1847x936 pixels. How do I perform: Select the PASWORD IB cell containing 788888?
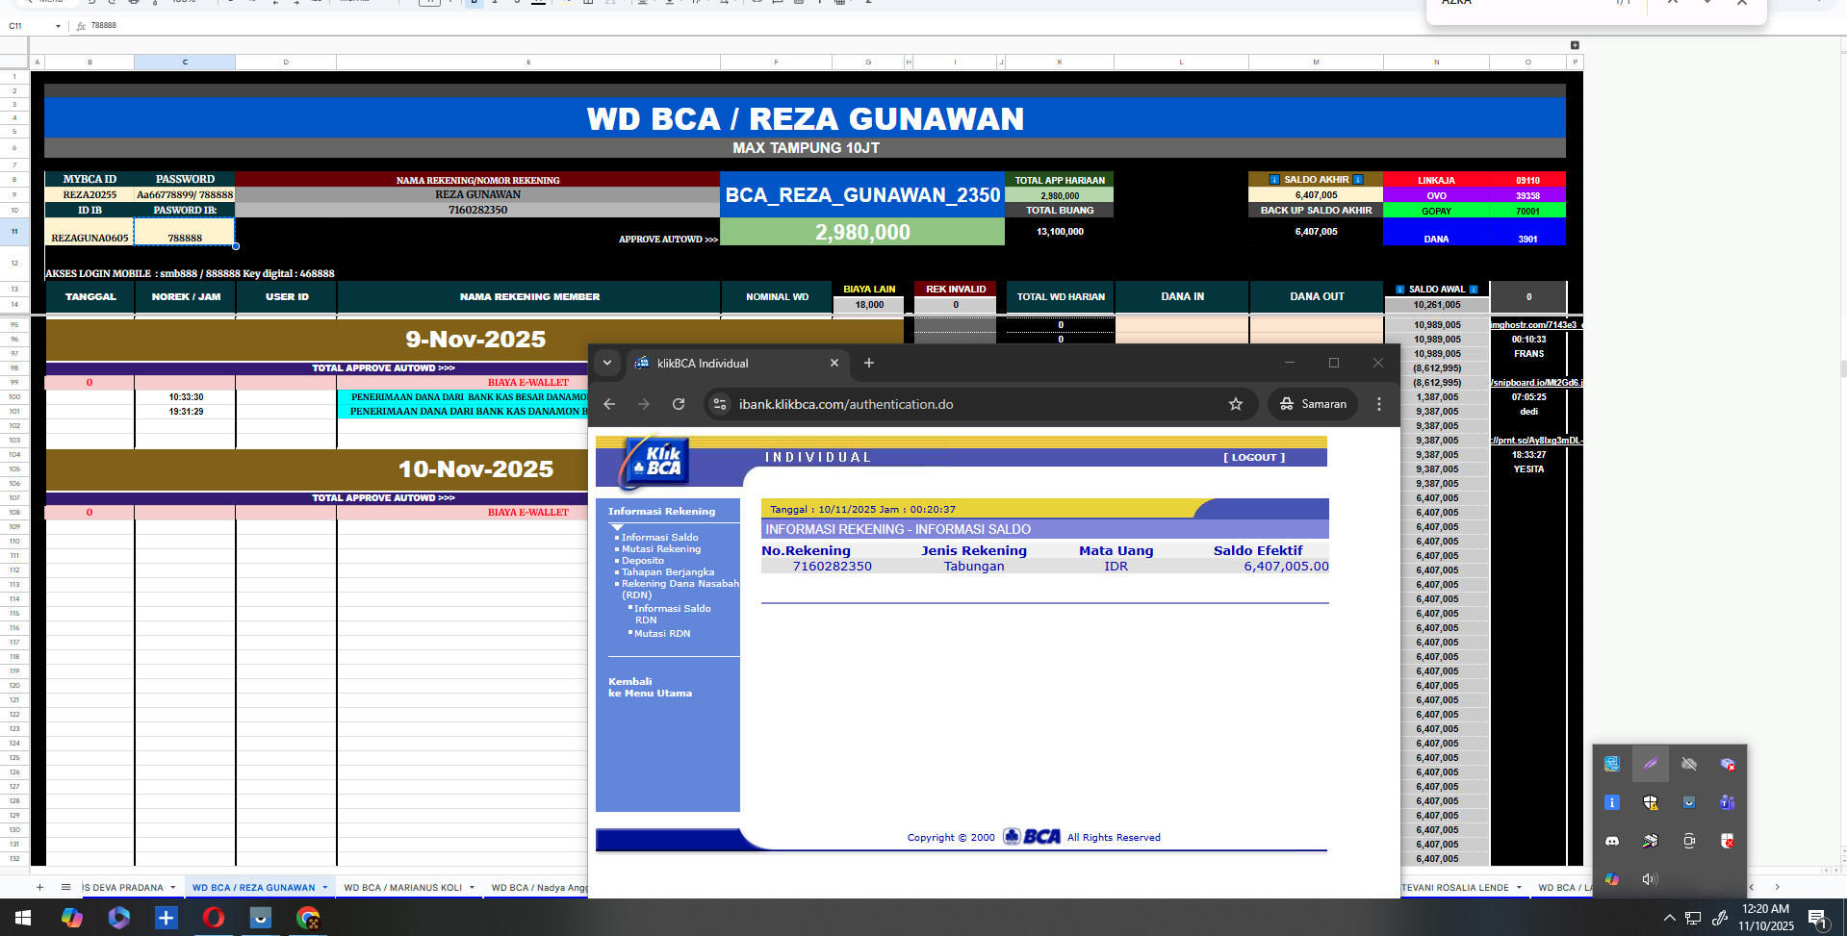point(185,232)
